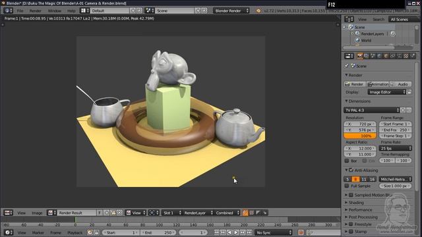Image resolution: width=422 pixels, height=237 pixels.
Task: Click the remove render preset icon beside TV PAL
Action: [x=409, y=110]
